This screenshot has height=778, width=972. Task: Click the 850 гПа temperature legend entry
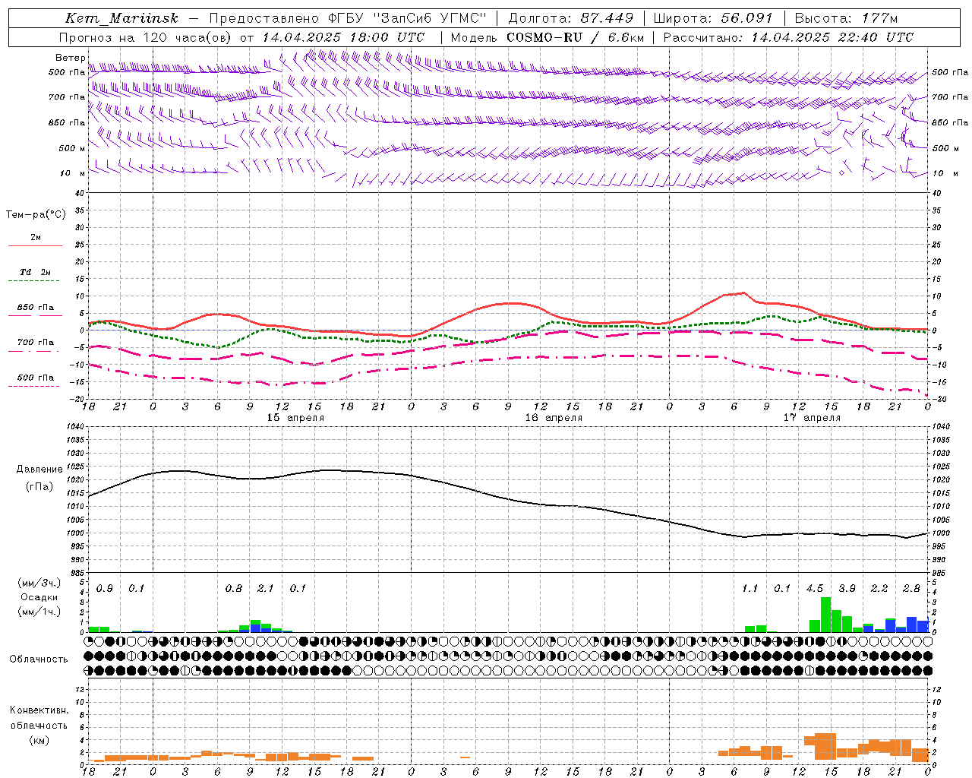pyautogui.click(x=36, y=308)
